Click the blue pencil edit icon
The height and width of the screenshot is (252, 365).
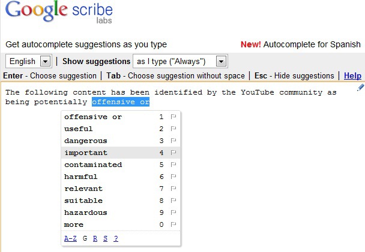click(360, 88)
